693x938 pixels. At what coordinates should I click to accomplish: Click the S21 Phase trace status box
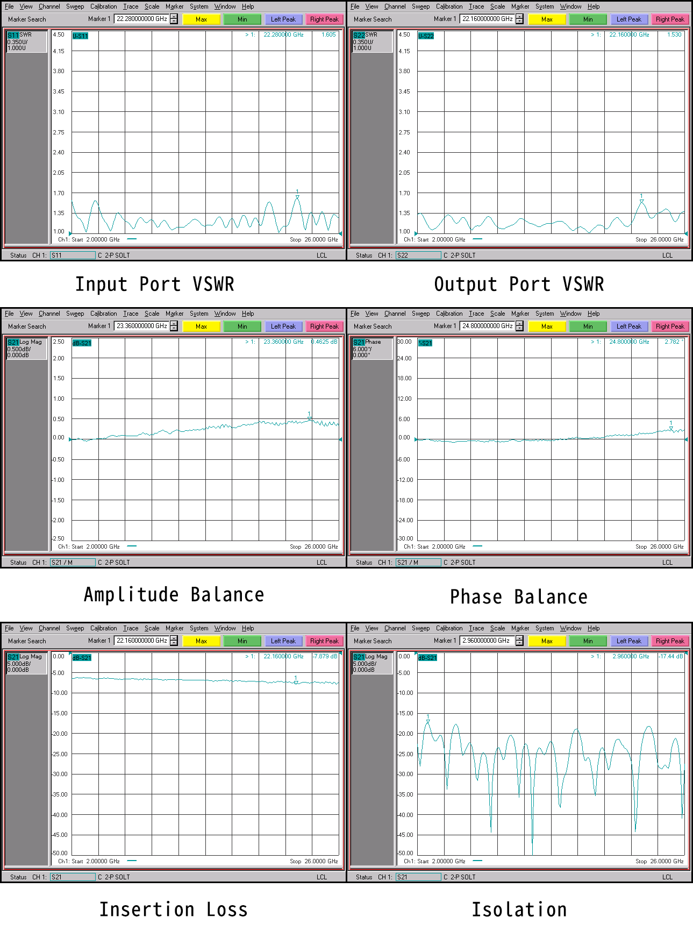[x=371, y=349]
